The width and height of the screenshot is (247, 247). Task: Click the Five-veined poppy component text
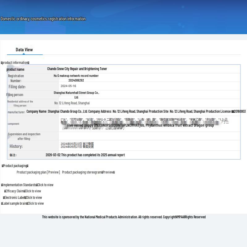(x=140, y=125)
